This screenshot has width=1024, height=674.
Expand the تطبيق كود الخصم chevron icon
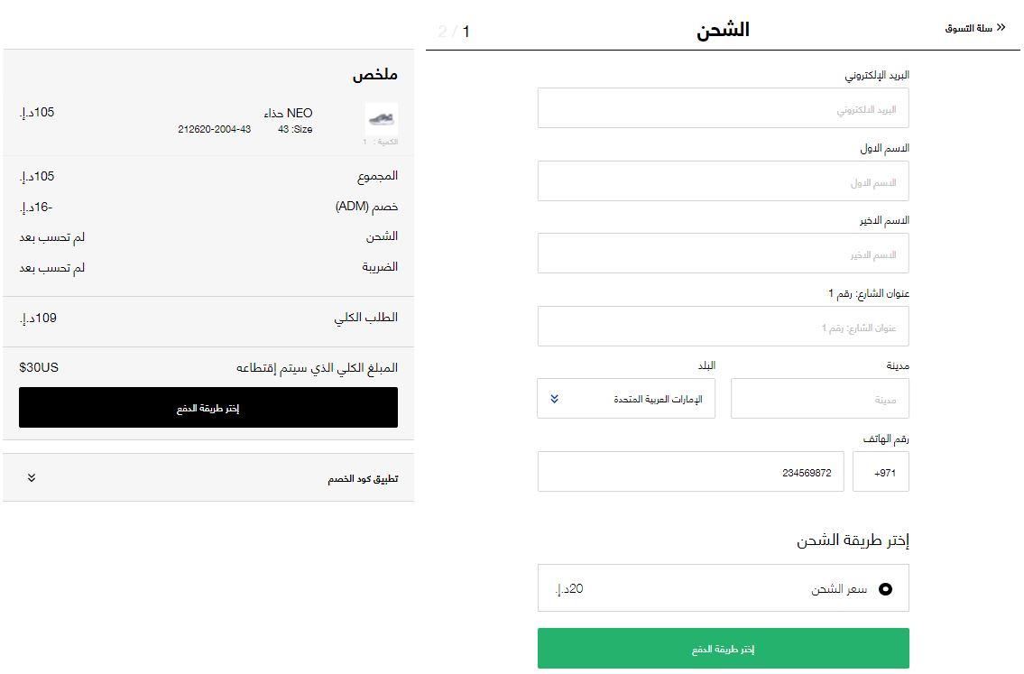coord(33,478)
